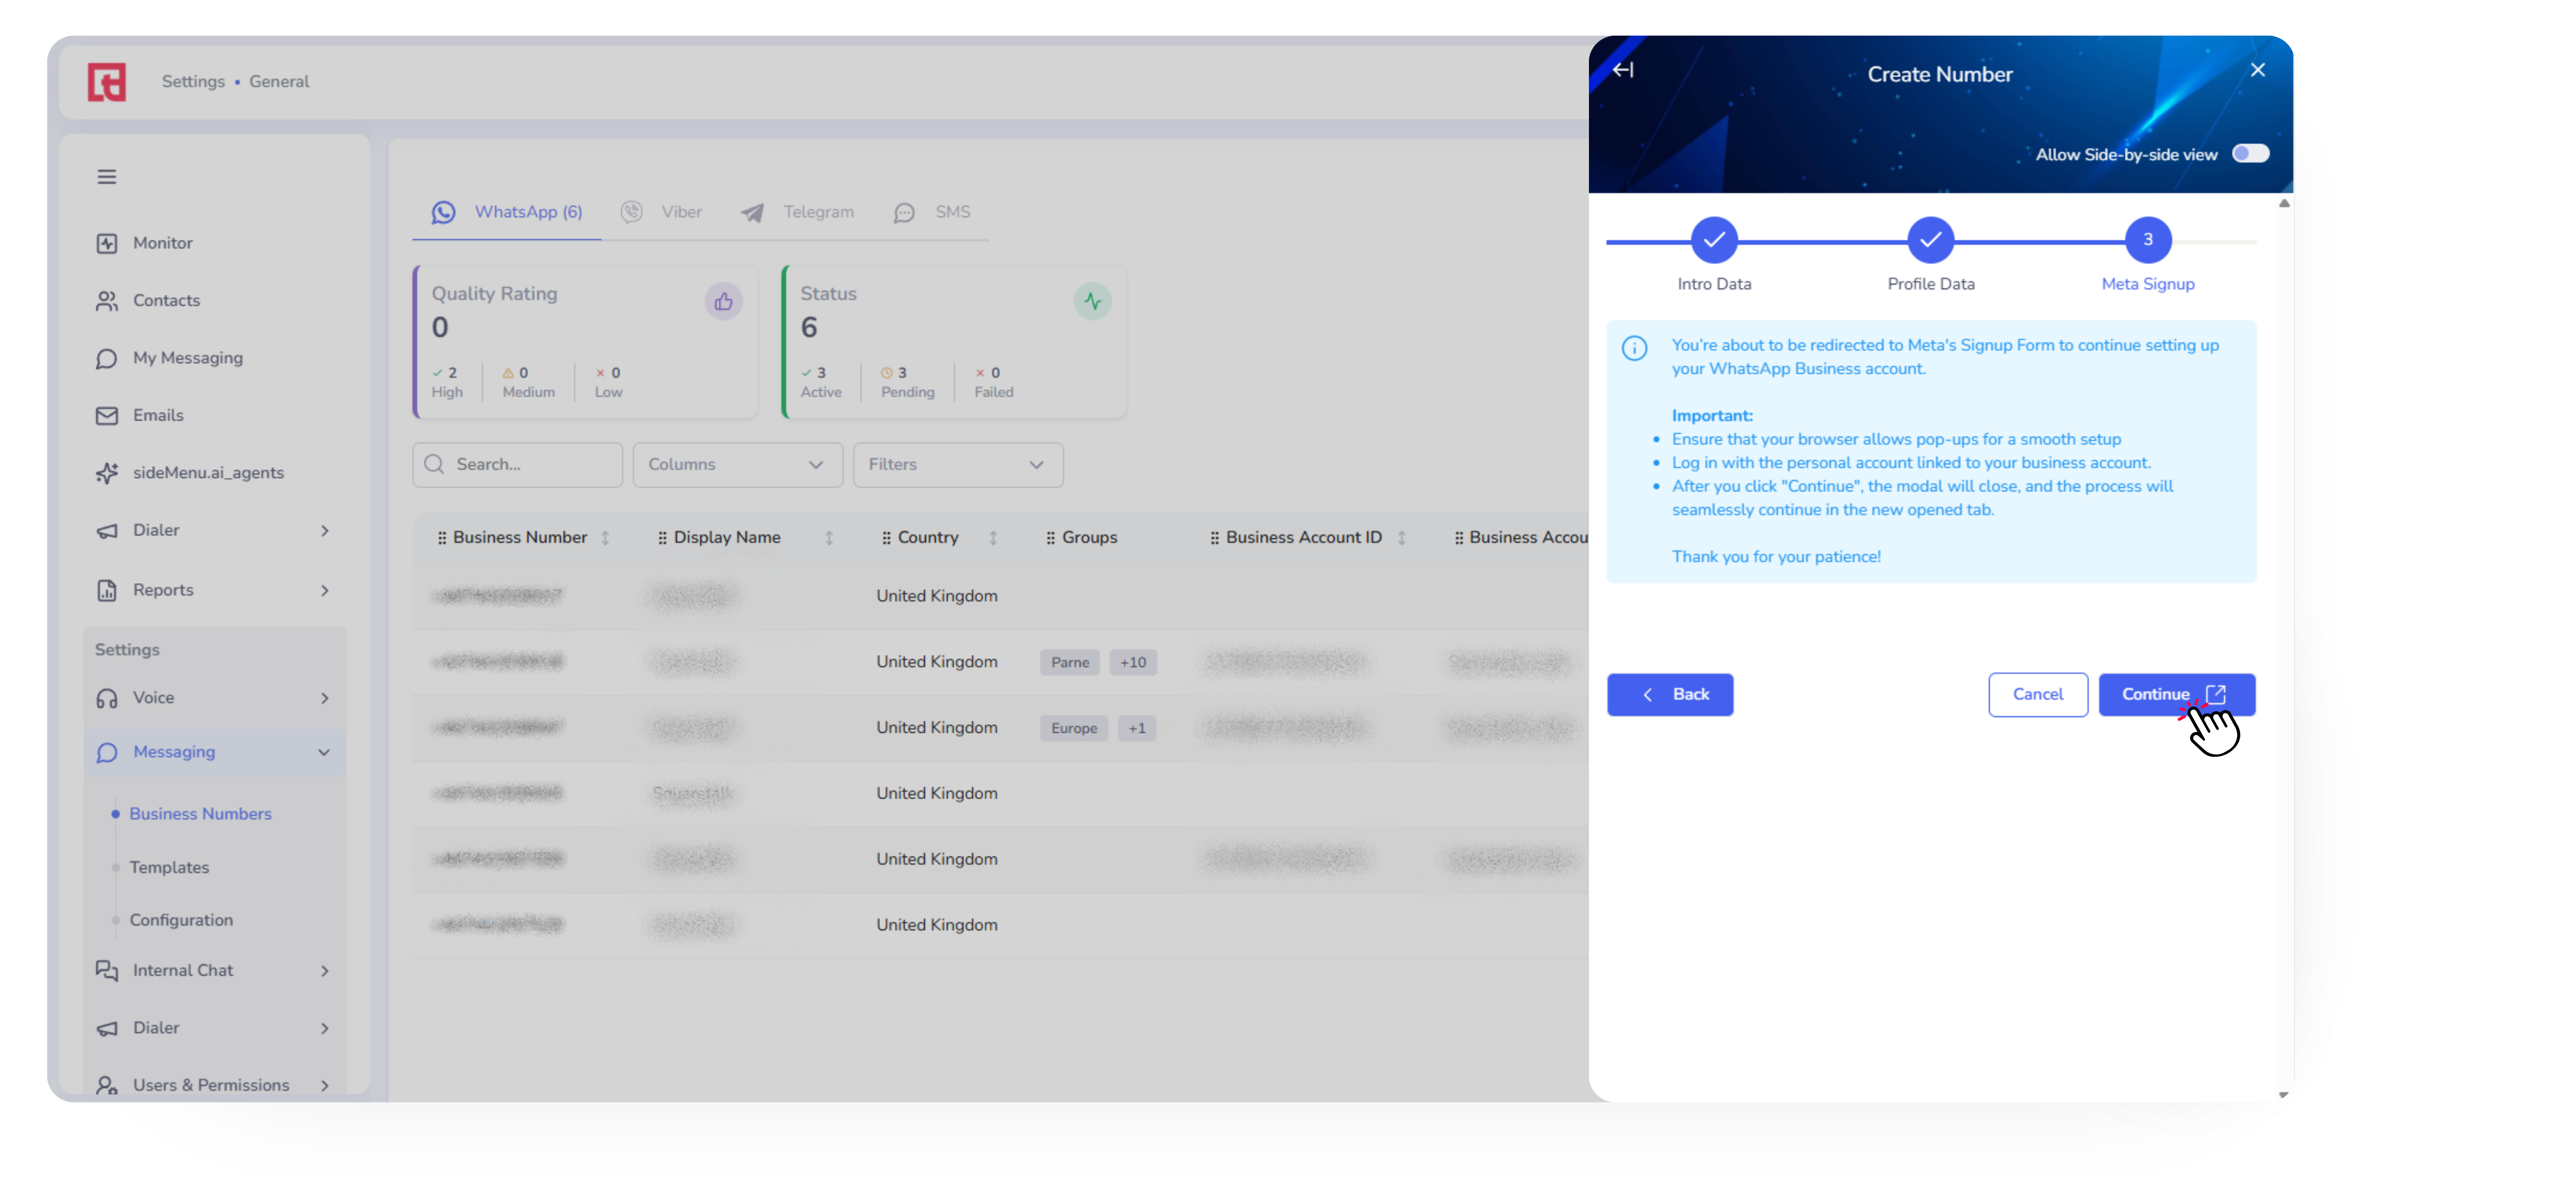Open Emails from the side menu

157,416
